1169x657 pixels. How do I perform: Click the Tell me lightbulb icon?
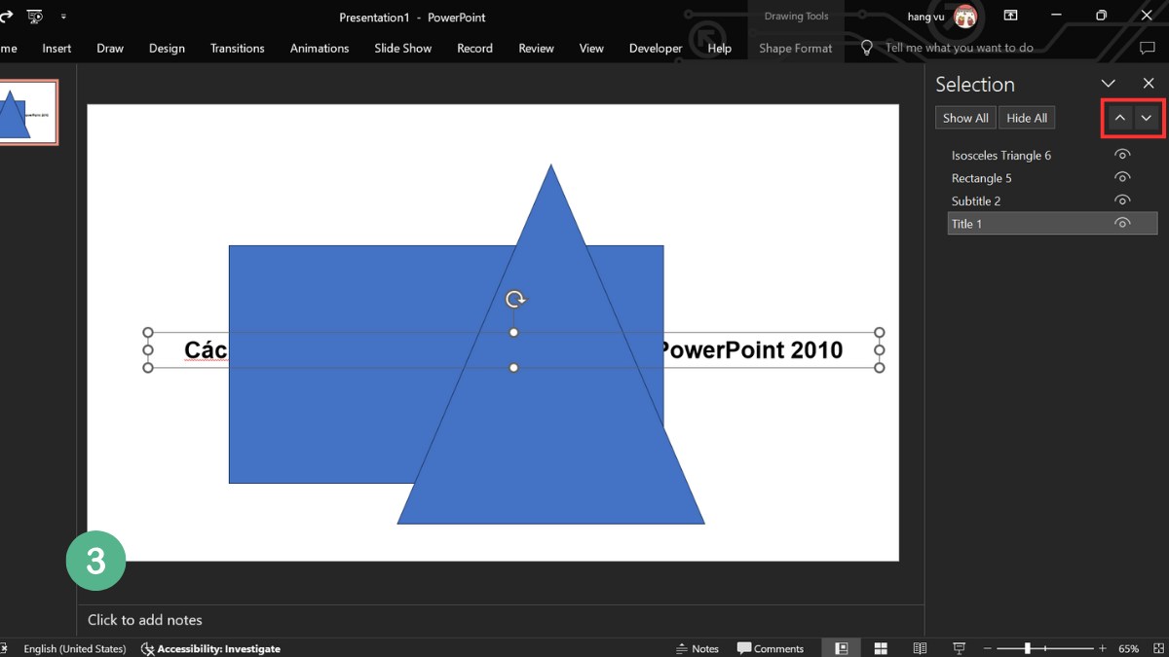(x=866, y=47)
